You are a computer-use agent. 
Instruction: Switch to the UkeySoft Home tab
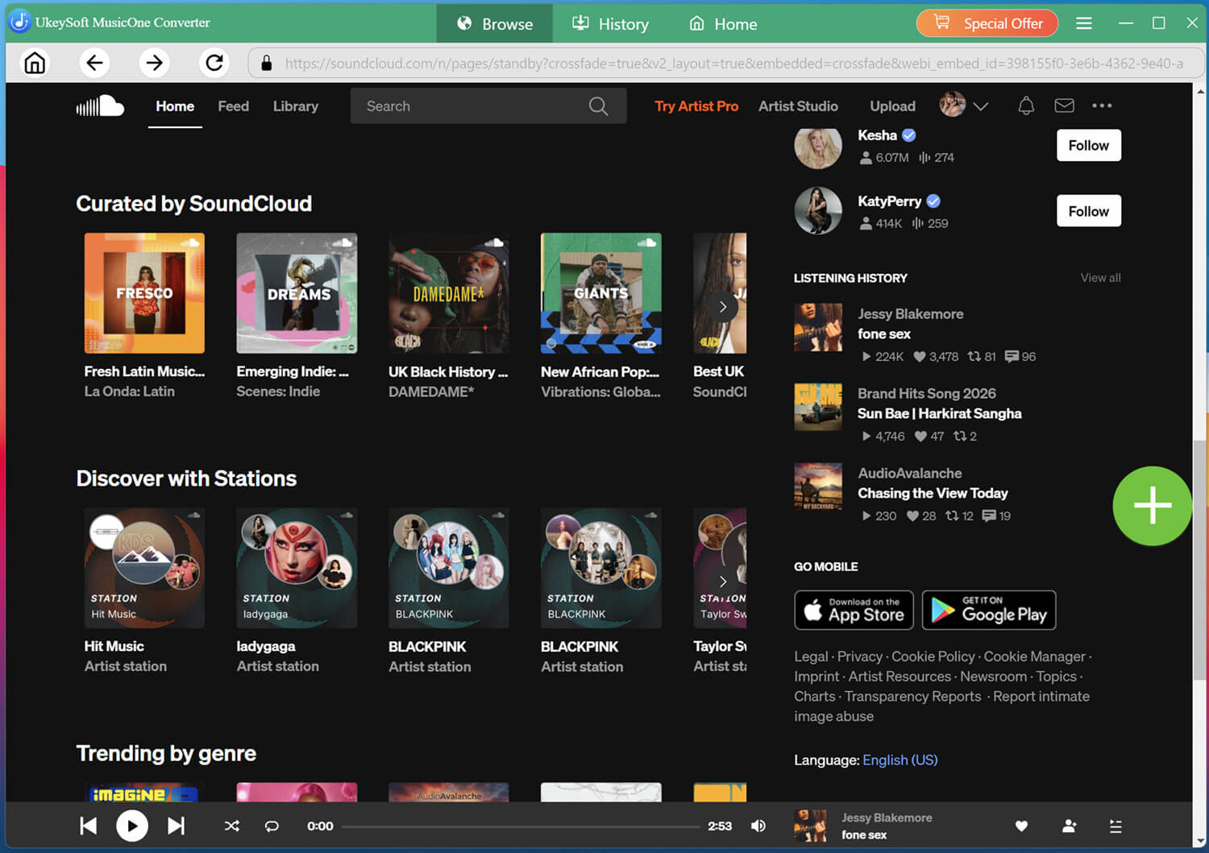click(x=723, y=23)
